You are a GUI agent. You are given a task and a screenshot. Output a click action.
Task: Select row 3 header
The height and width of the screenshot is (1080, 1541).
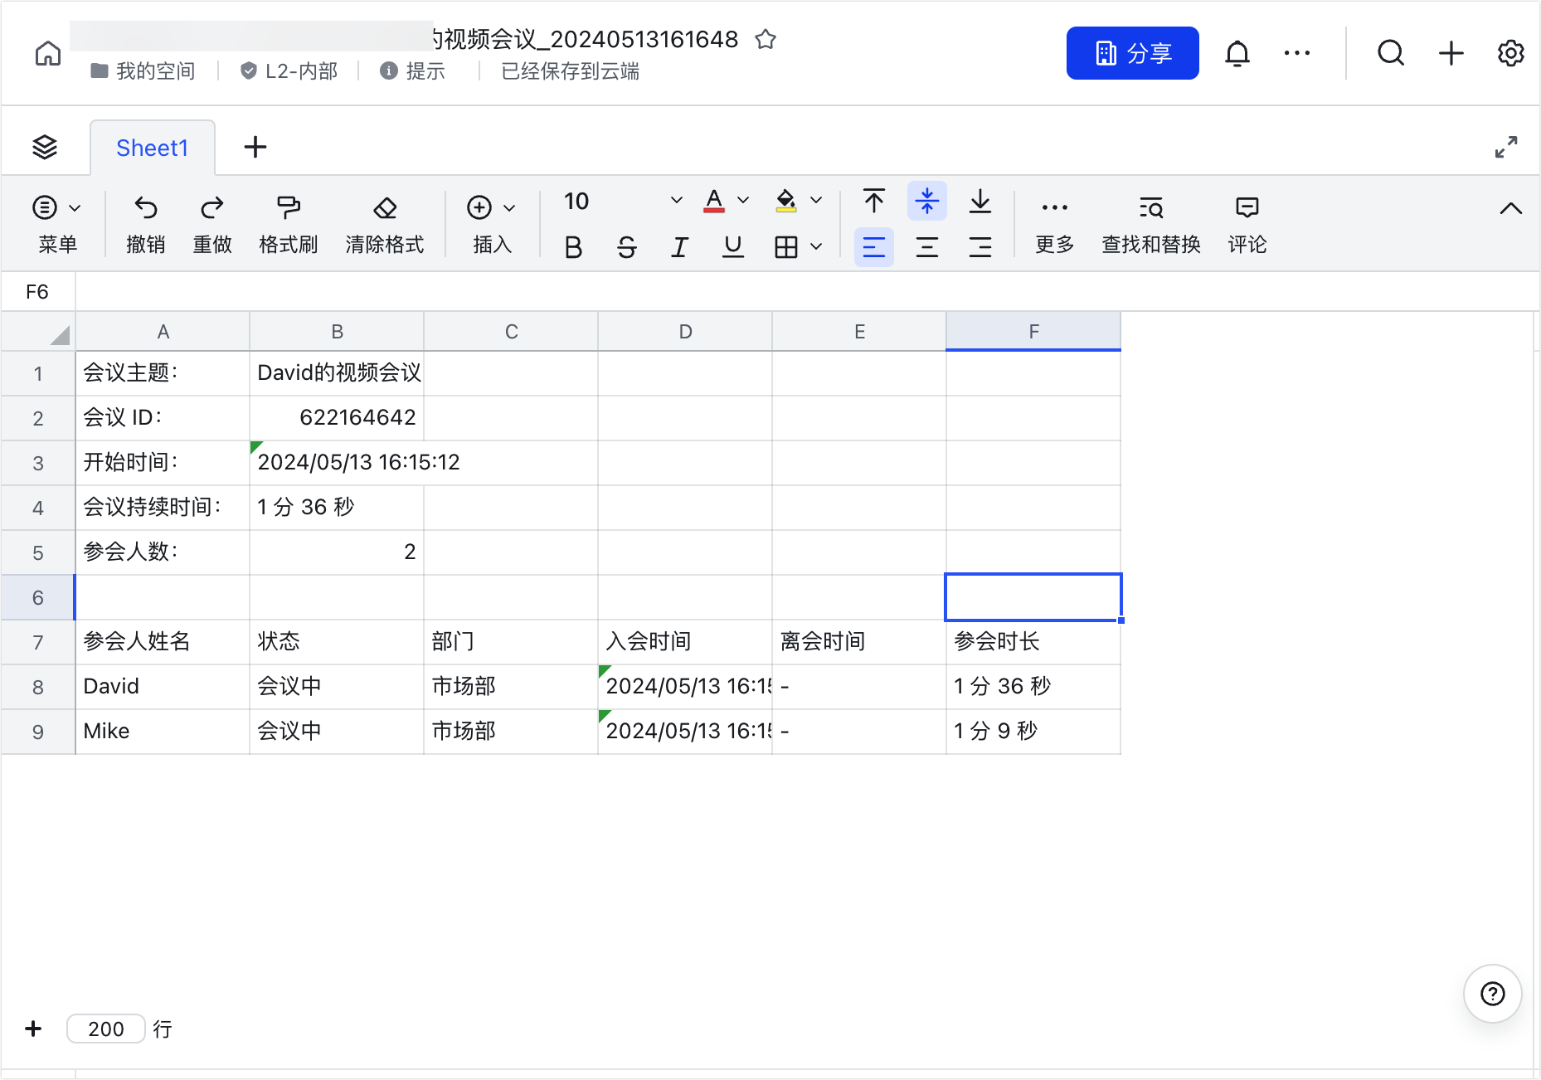[x=38, y=463]
